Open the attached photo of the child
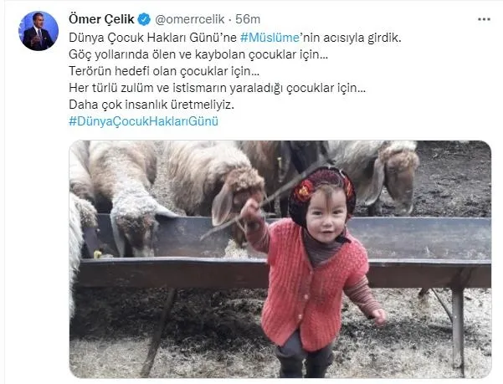503x384 pixels. coord(280,259)
